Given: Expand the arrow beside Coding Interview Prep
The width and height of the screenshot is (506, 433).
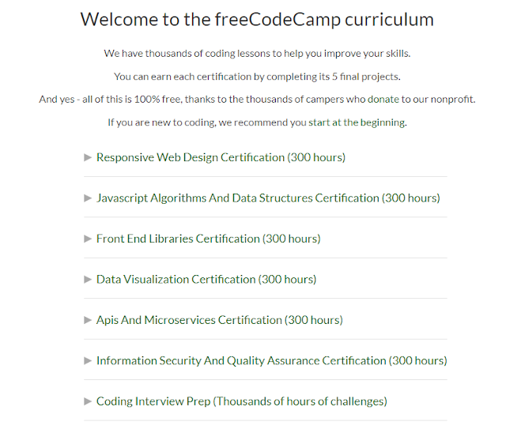Looking at the screenshot, I should click(x=88, y=401).
